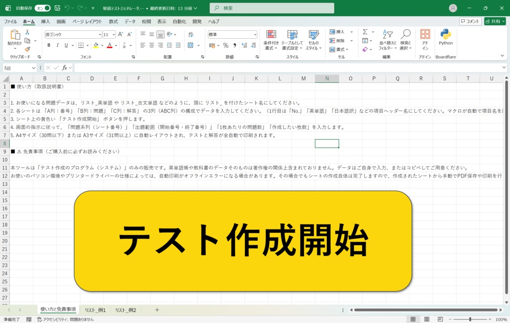This screenshot has height=323, width=510.
Task: Apply Bold formatting
Action: pyautogui.click(x=49, y=45)
